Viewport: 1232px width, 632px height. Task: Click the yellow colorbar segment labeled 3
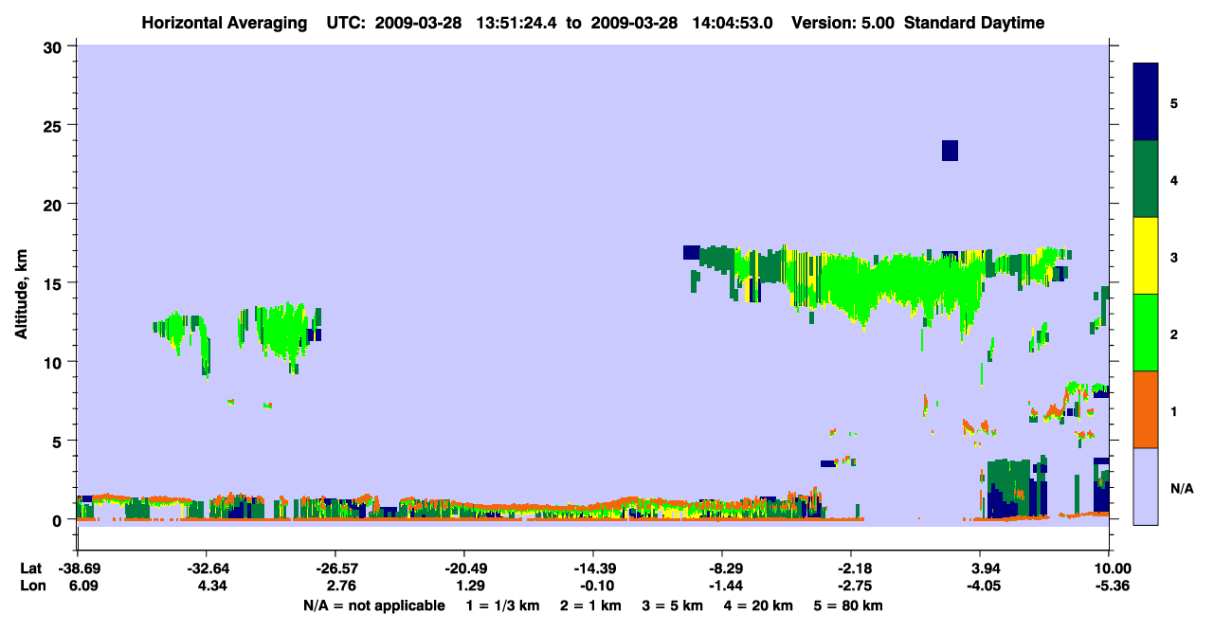(1146, 256)
